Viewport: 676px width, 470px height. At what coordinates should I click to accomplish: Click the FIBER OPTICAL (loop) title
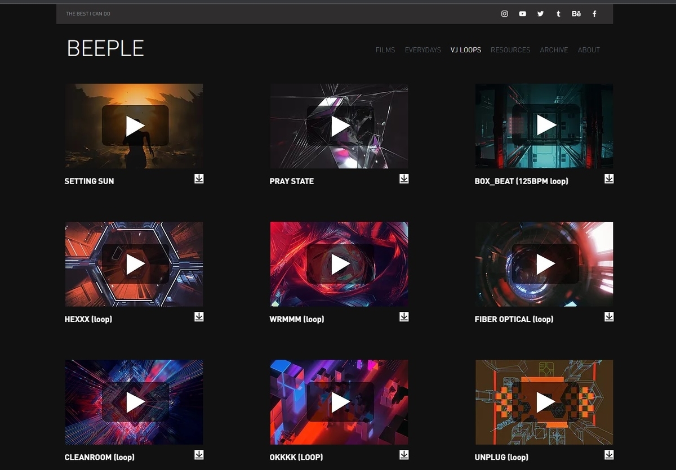click(x=514, y=319)
